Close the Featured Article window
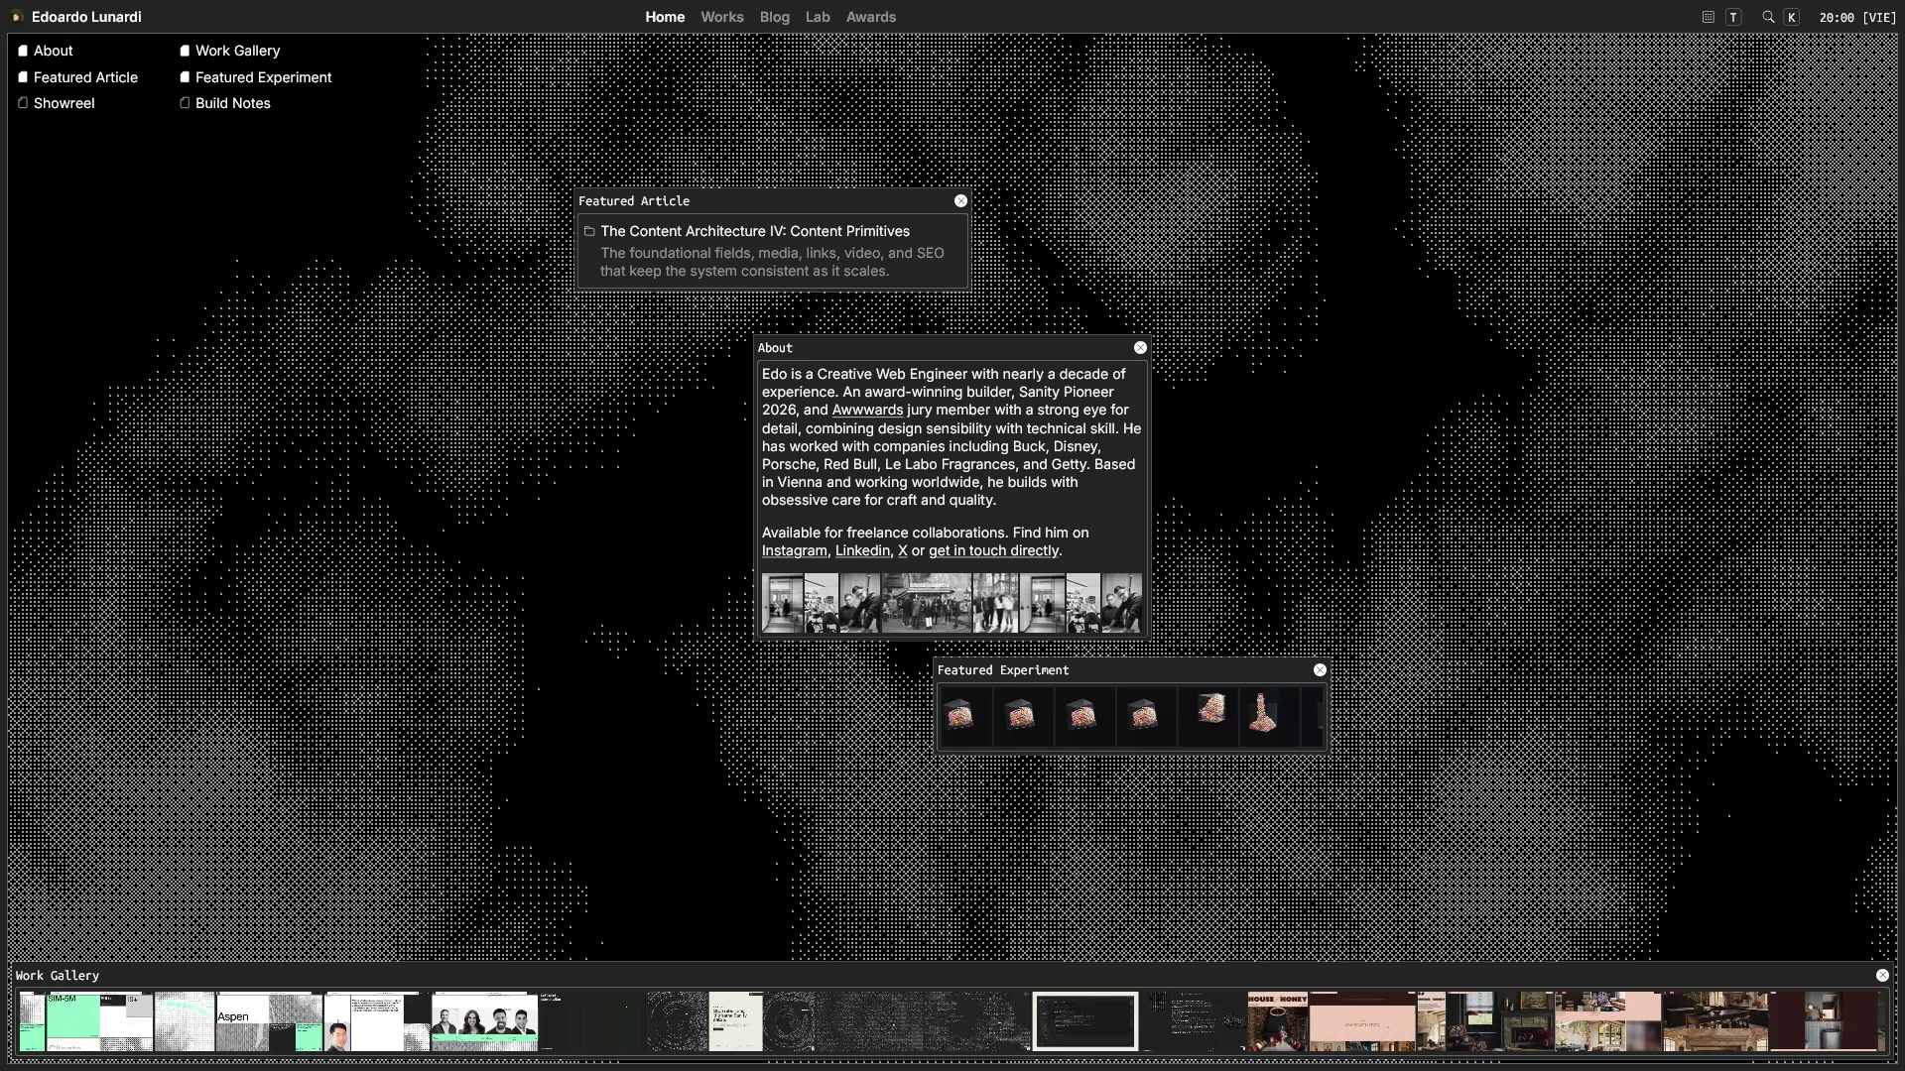This screenshot has width=1905, height=1071. pyautogui.click(x=960, y=201)
